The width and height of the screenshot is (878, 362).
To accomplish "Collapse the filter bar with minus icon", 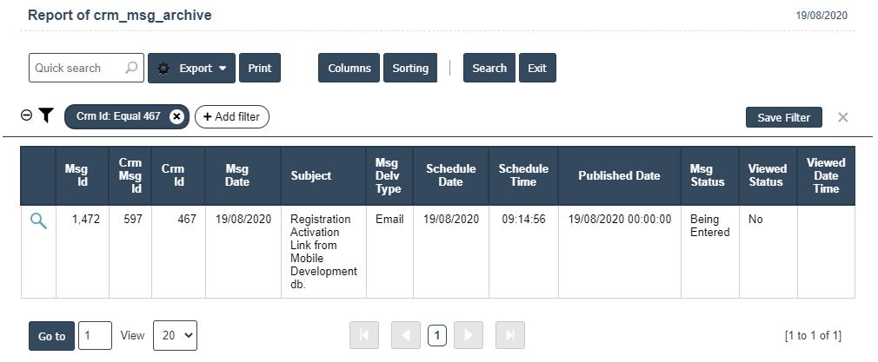I will (26, 115).
